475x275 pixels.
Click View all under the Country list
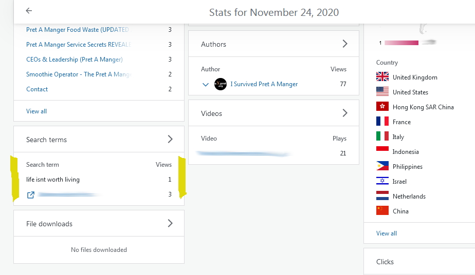(387, 233)
